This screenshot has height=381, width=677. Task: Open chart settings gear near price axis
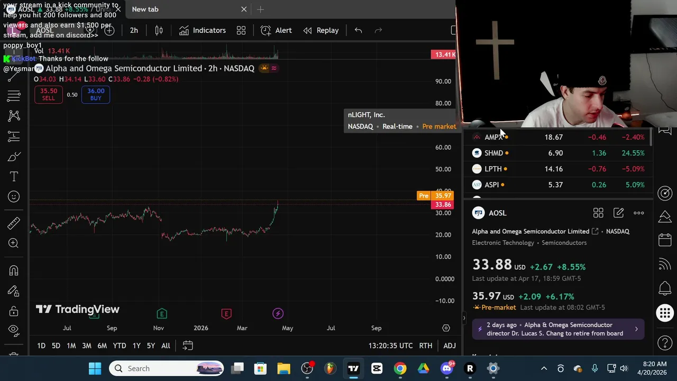(446, 328)
